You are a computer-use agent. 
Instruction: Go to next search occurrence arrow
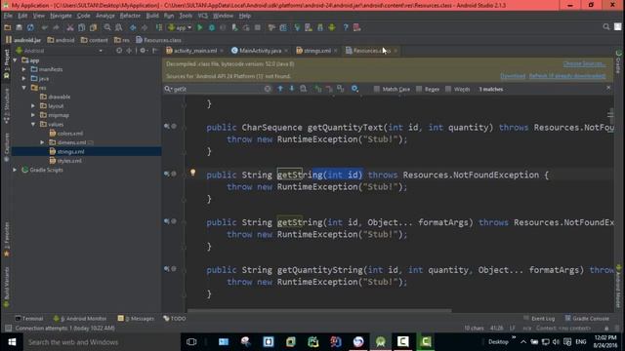(292, 89)
